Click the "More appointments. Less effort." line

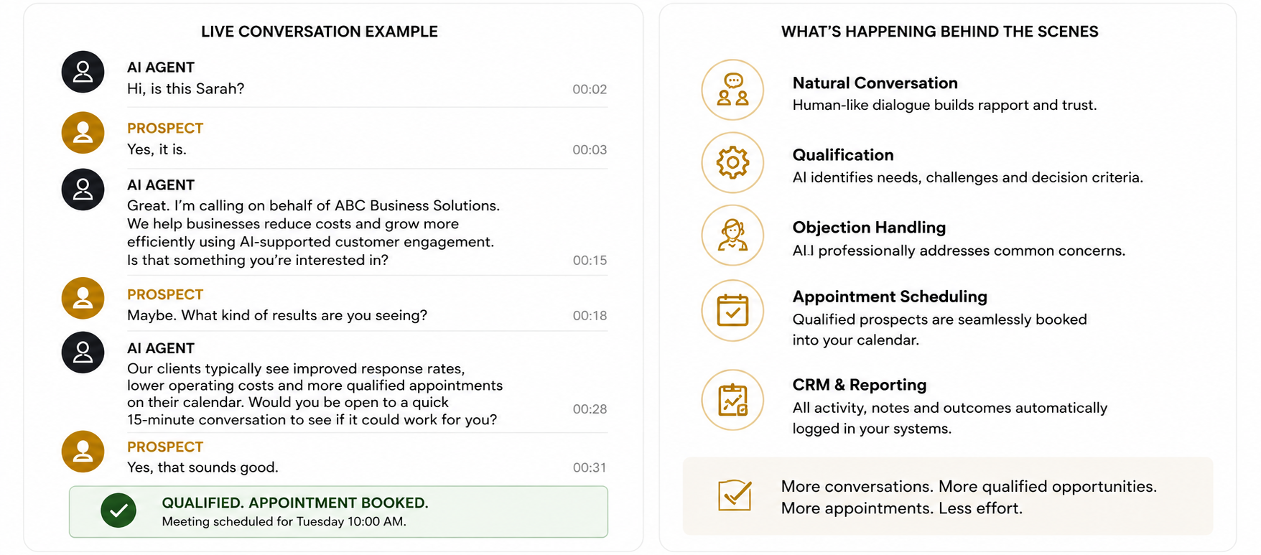tap(901, 508)
